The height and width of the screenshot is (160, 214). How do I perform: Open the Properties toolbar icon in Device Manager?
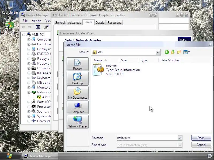tap(46, 27)
